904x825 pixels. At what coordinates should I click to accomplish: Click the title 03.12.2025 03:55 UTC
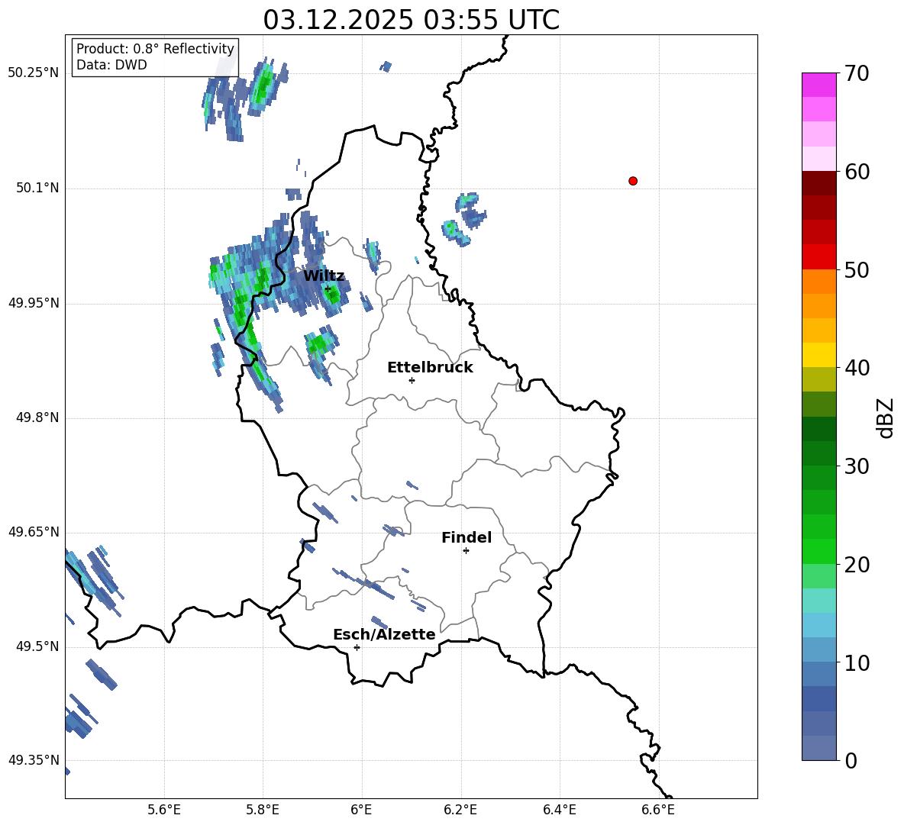(411, 20)
